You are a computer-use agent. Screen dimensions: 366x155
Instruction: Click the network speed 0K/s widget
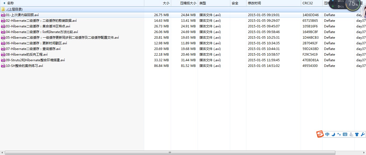(337, 4)
